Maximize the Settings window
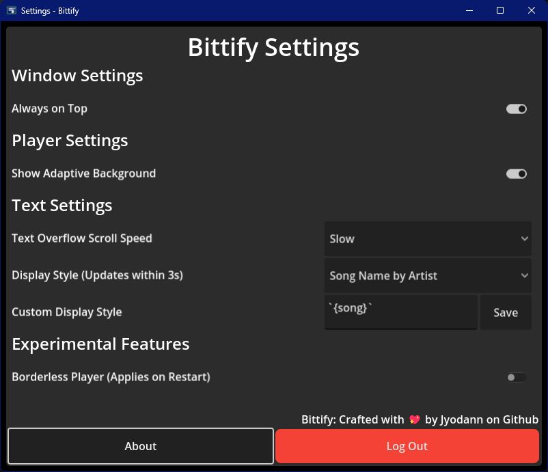Viewport: 548px width, 472px height. 500,10
